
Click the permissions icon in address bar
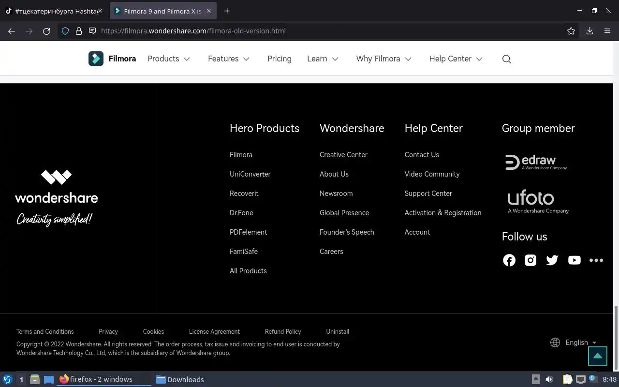[x=92, y=31]
